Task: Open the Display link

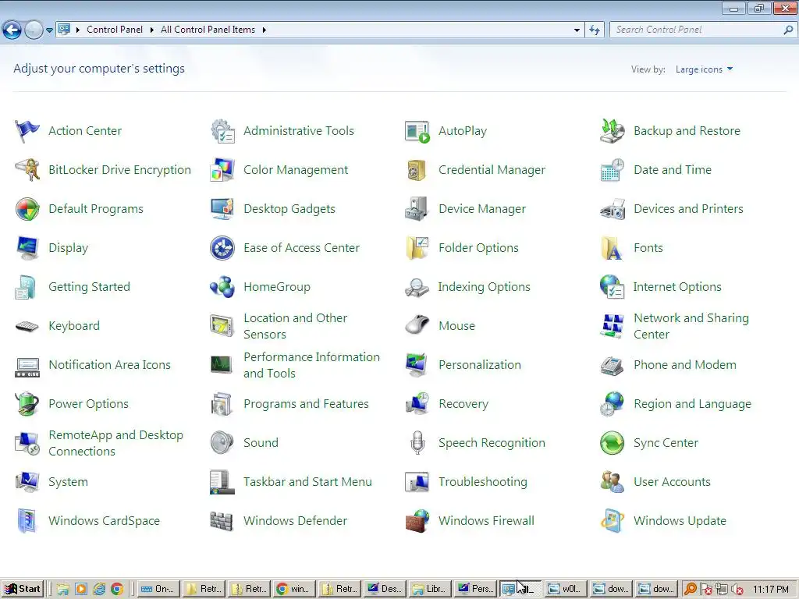Action: (x=69, y=248)
